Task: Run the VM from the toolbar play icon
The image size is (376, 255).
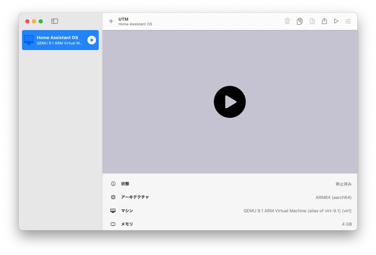Action: pos(336,21)
